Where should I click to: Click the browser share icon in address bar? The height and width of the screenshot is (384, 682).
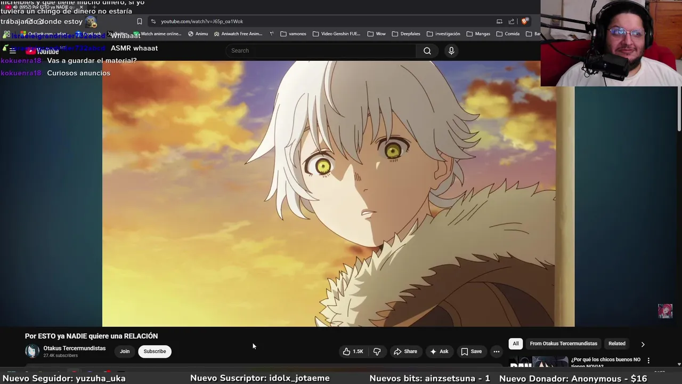(511, 21)
